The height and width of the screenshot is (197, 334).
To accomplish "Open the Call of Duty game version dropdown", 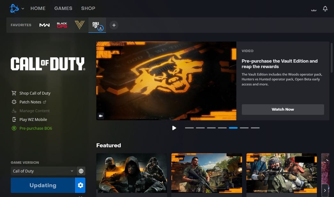I will pyautogui.click(x=43, y=171).
